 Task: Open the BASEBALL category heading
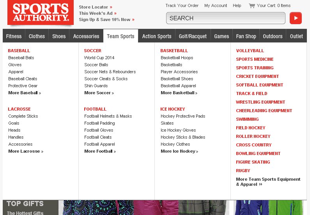tap(19, 51)
